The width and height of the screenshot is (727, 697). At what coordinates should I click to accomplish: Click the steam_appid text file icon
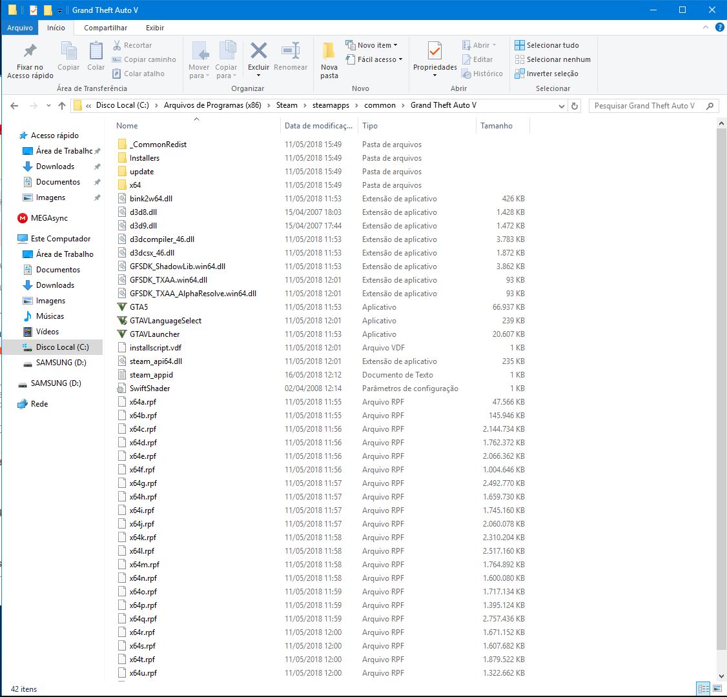click(122, 375)
